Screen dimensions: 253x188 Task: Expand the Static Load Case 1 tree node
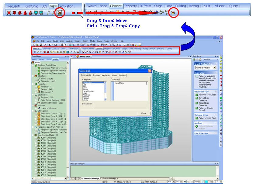click(x=36, y=114)
